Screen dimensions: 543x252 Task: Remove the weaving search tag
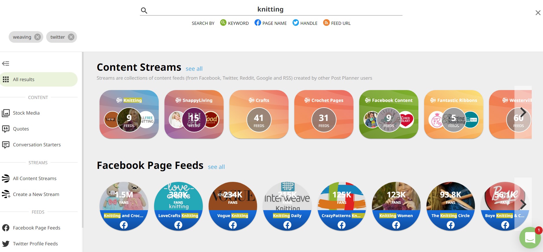click(38, 37)
